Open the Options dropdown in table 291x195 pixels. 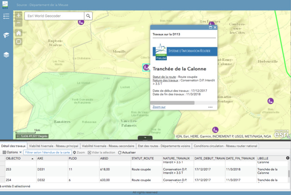(12, 152)
